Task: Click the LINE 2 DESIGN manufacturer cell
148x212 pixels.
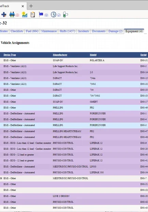Action: pos(61,196)
